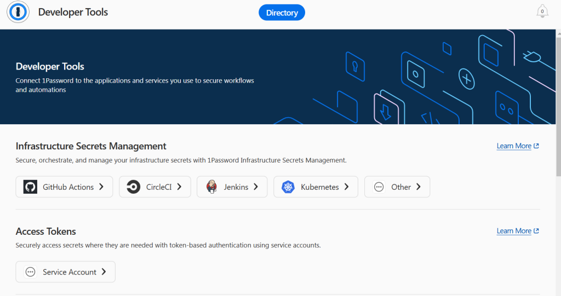Click the Service Account ellipsis icon

(30, 272)
